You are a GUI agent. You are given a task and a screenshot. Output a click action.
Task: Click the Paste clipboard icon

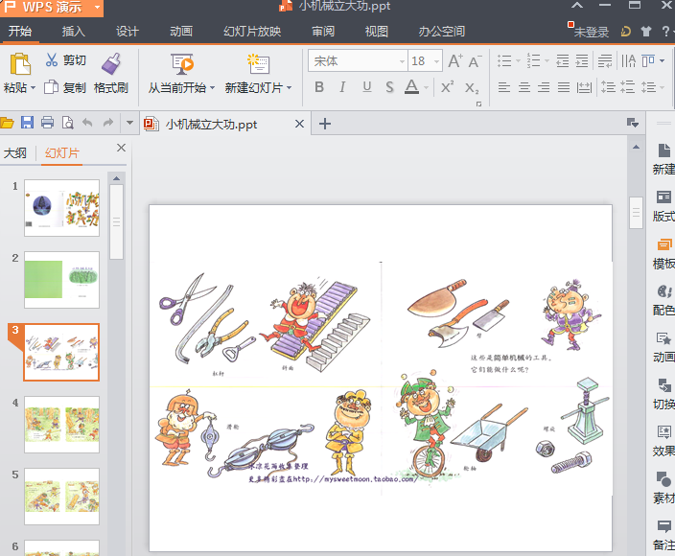point(20,64)
